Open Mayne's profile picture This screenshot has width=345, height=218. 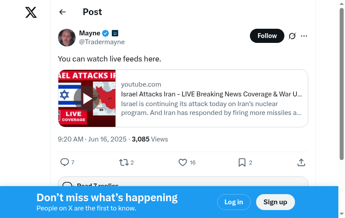(x=67, y=38)
